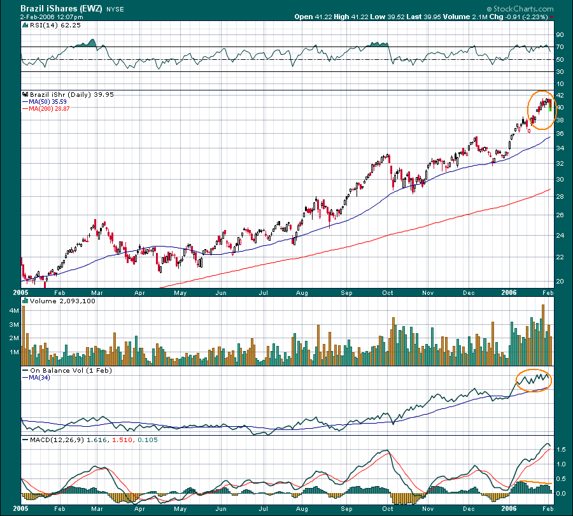Click the High 41.22 value
This screenshot has height=516, width=573.
[x=351, y=17]
